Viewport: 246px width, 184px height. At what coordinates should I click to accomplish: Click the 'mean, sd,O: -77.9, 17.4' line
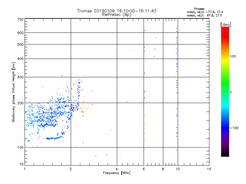205,12
